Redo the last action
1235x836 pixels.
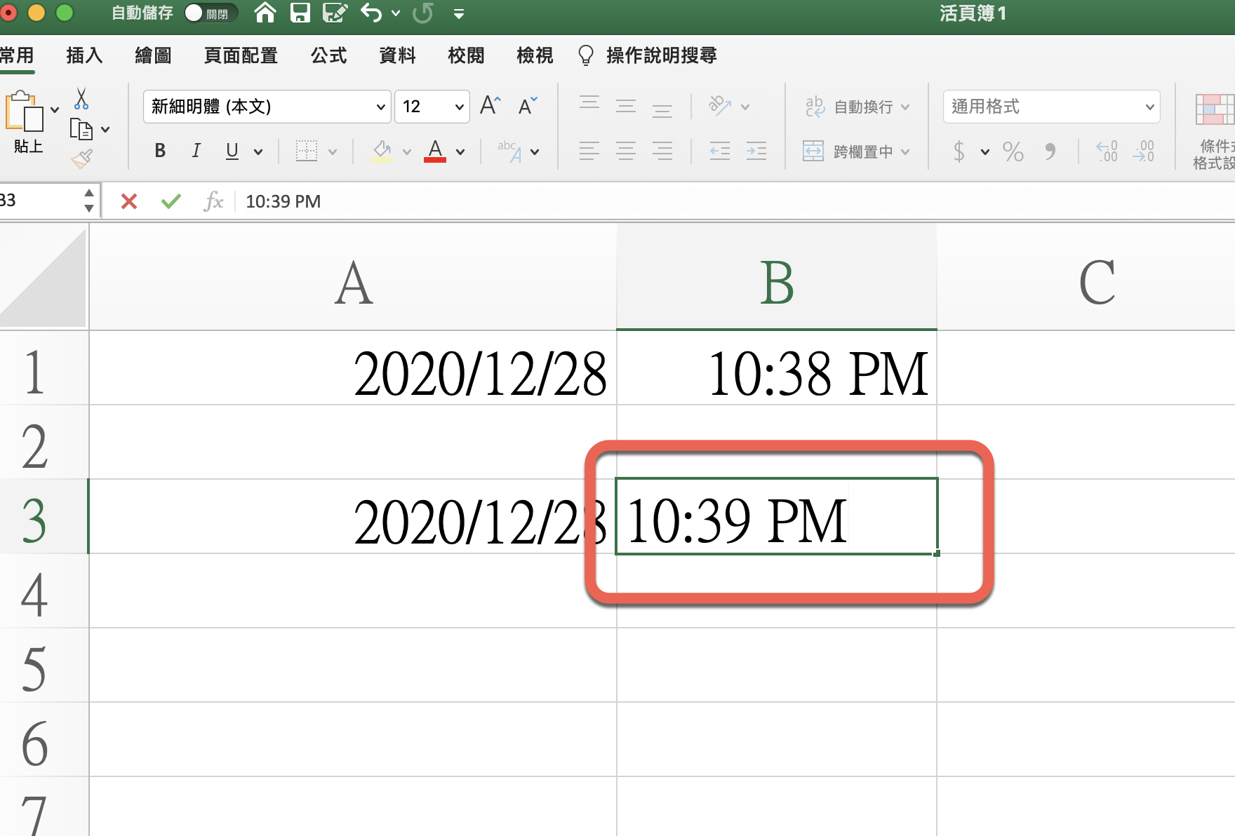click(x=422, y=13)
